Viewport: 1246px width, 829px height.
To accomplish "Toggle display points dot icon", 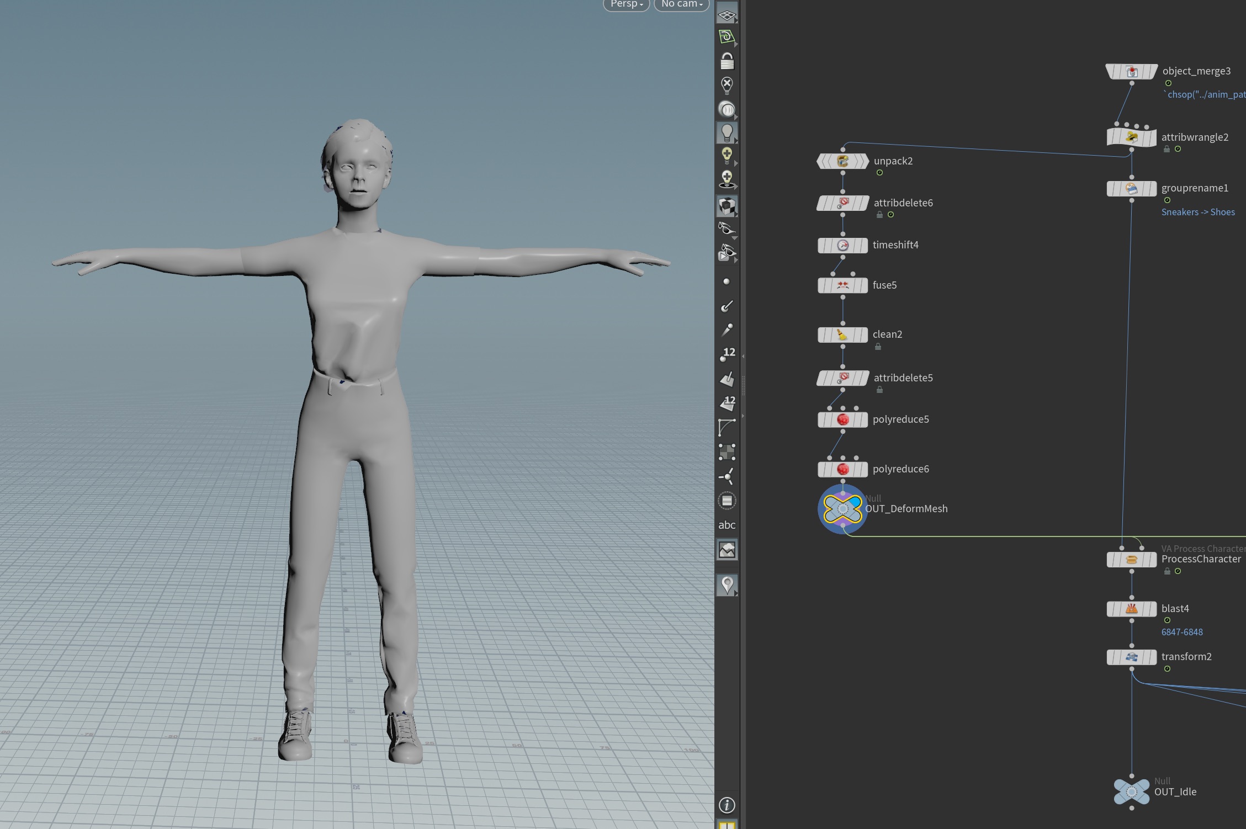I will (x=727, y=281).
